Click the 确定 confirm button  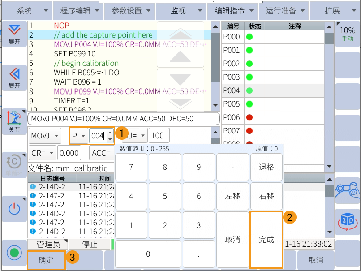pos(46,260)
